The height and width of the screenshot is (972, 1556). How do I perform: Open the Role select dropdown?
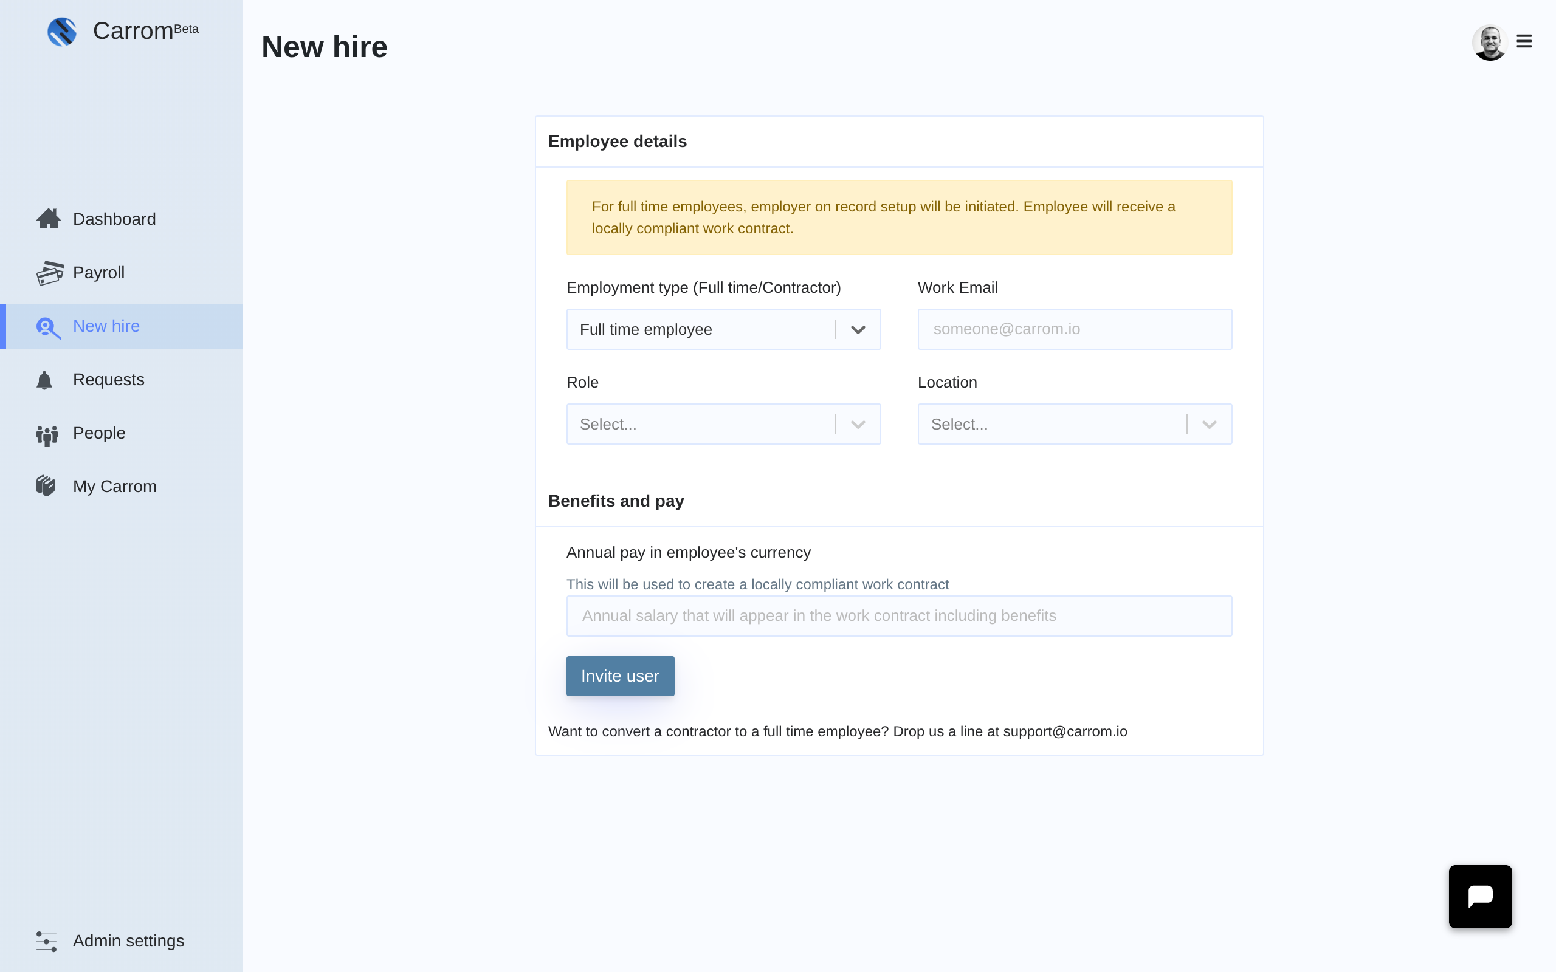[723, 424]
